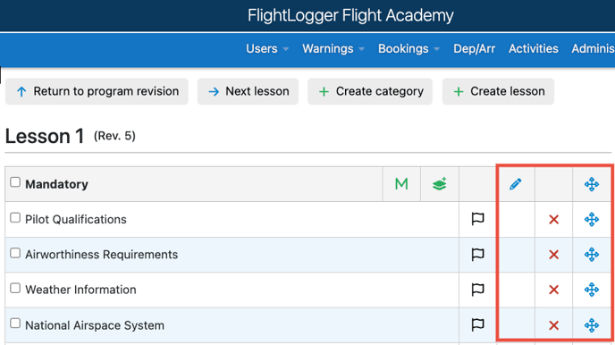
Task: Click the Create lesson button
Action: [x=498, y=91]
